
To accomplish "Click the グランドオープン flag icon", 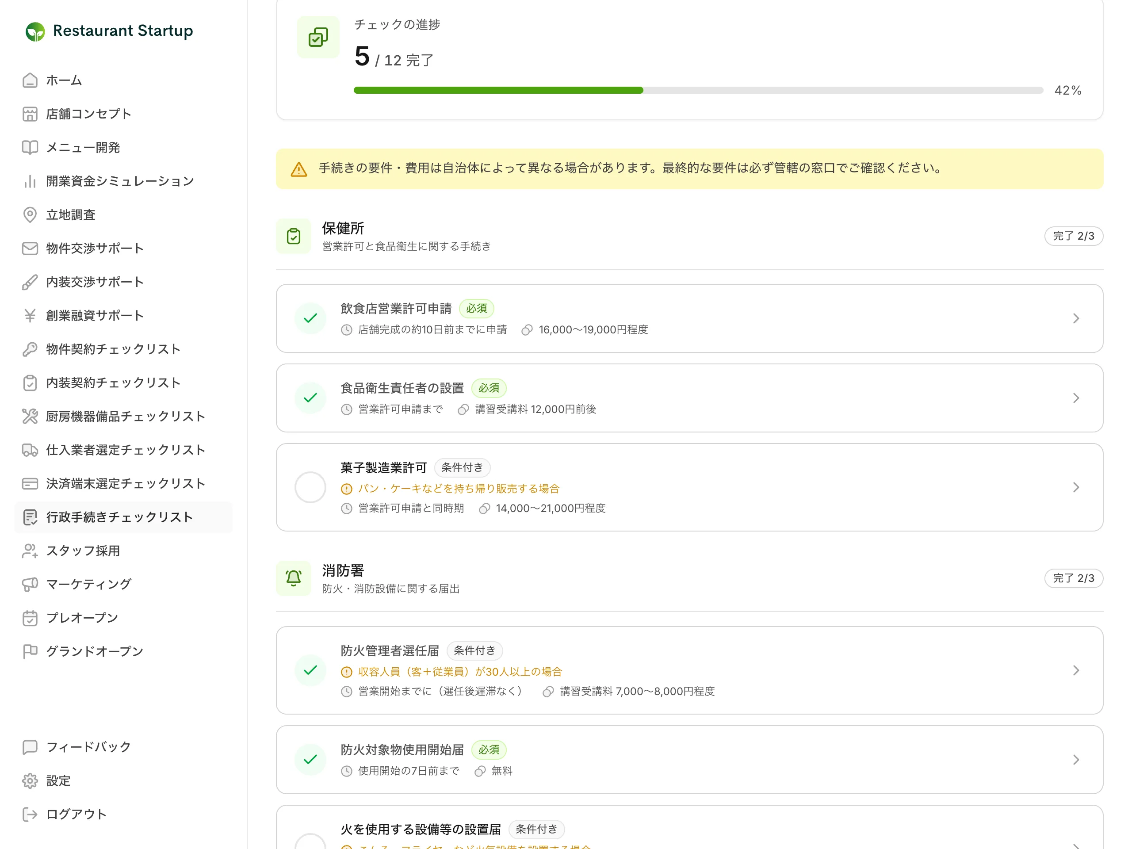I will click(30, 651).
